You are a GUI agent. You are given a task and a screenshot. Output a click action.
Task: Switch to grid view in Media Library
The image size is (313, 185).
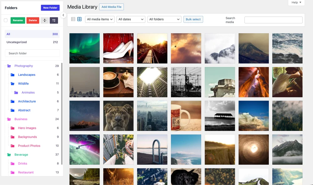(79, 19)
